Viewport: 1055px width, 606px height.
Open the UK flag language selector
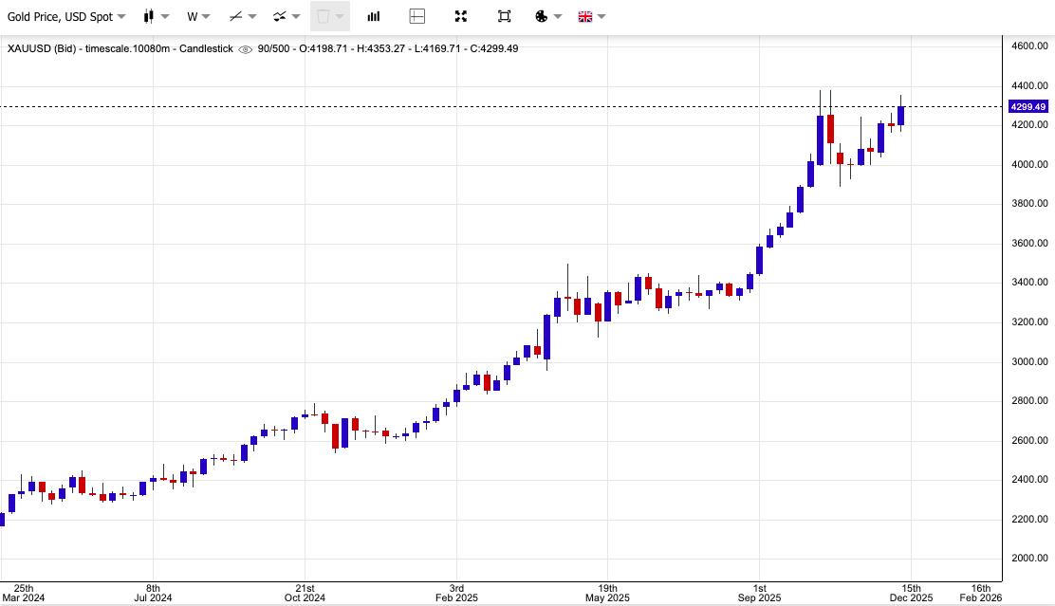pyautogui.click(x=585, y=16)
